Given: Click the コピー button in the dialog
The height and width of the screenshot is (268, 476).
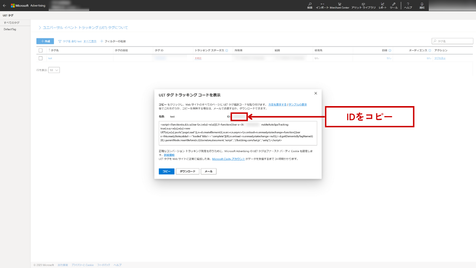Looking at the screenshot, I should [166, 171].
